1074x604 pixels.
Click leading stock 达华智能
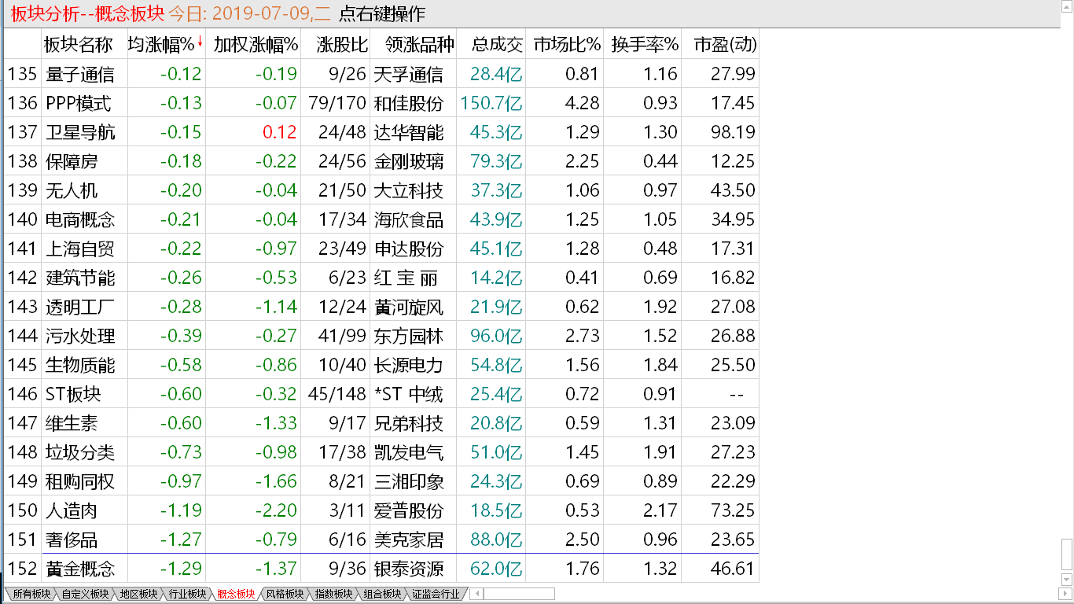tap(409, 133)
